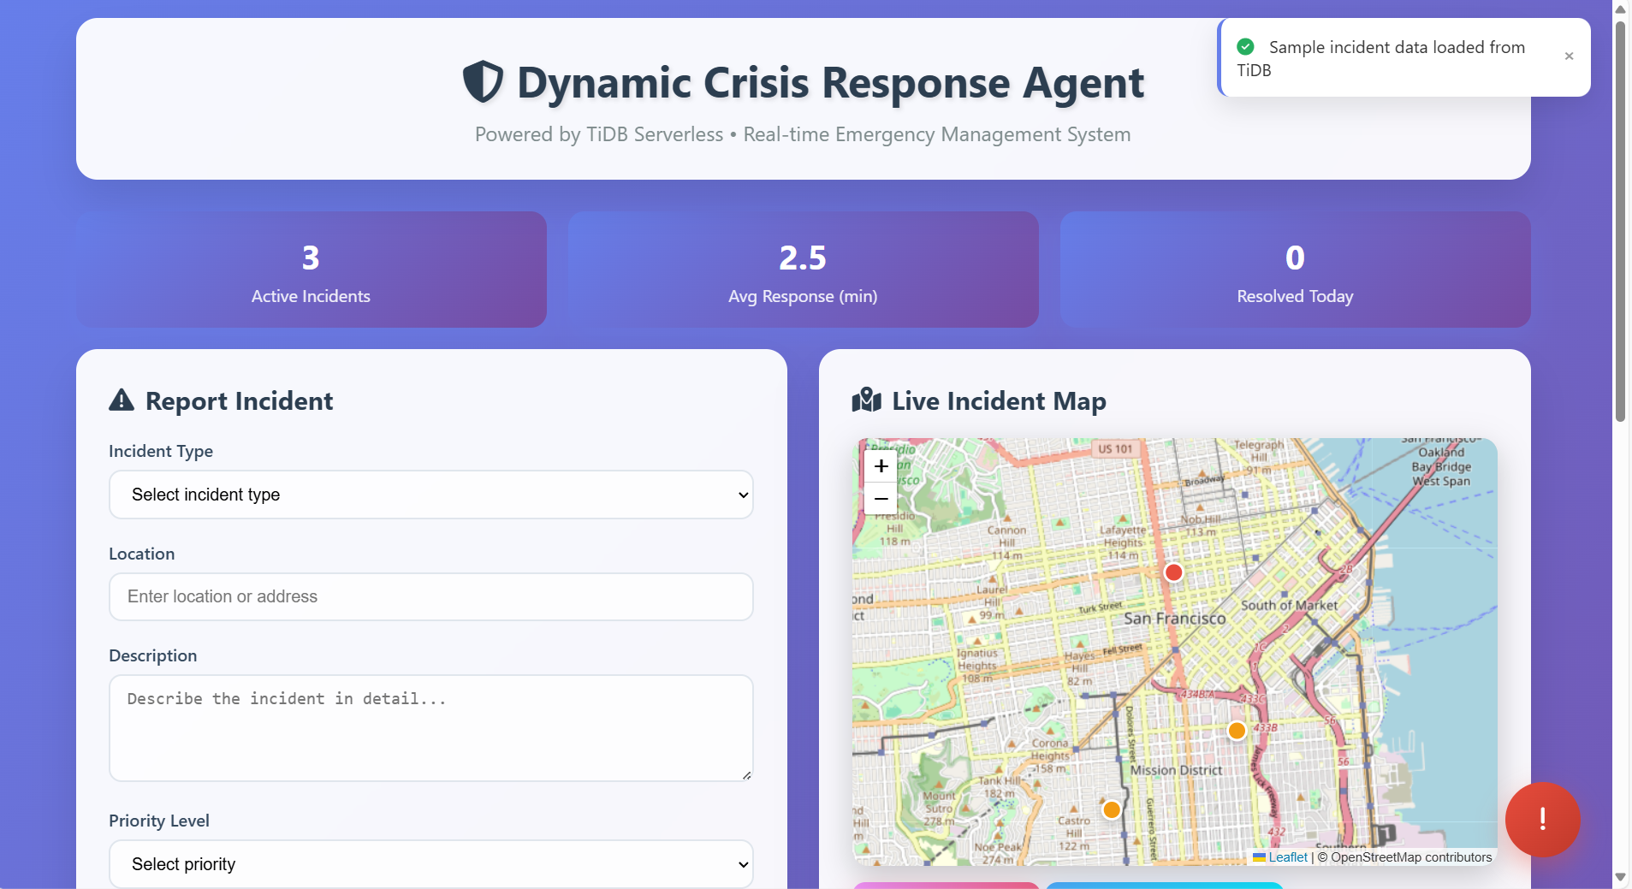This screenshot has width=1632, height=889.
Task: Click the San Francisco label on the map
Action: (x=1174, y=619)
